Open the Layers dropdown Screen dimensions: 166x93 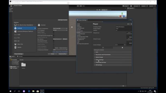pyautogui.click(x=144, y=6)
